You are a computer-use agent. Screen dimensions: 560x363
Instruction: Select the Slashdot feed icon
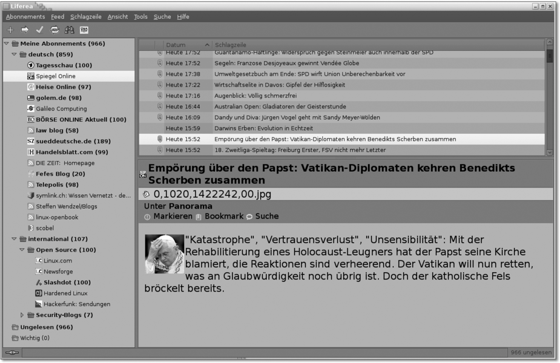[x=39, y=282]
